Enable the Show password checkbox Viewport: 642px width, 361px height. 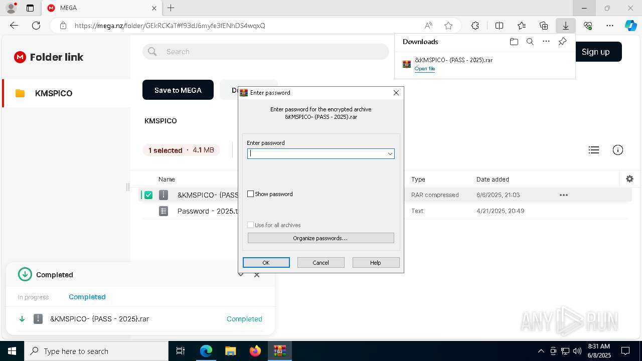(251, 194)
